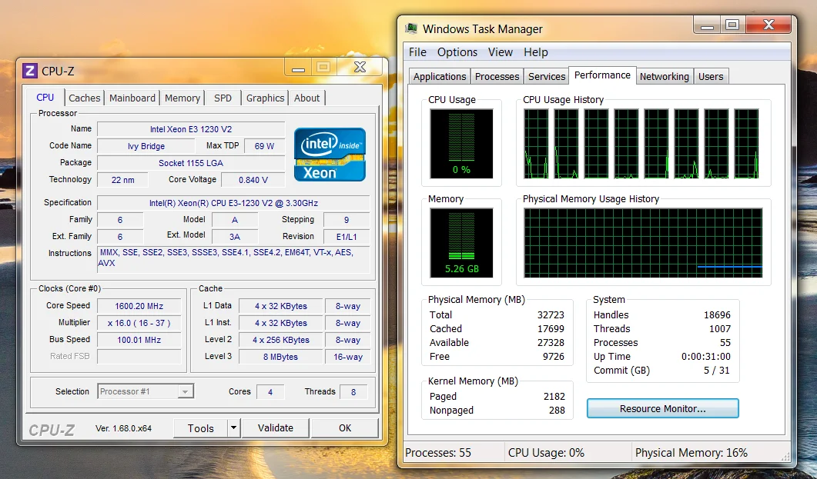The image size is (817, 479).
Task: Minimize the Windows Task Manager window
Action: (x=707, y=25)
